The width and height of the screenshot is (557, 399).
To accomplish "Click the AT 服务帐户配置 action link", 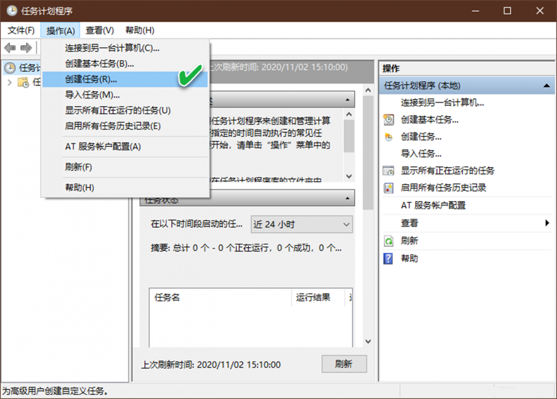I will (434, 205).
